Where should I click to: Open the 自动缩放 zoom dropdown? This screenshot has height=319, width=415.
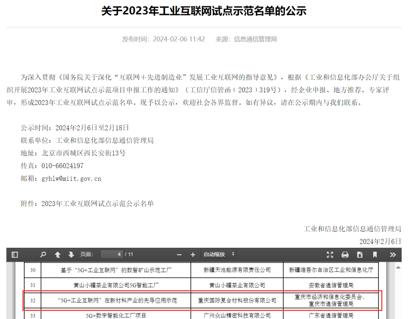coord(219,254)
